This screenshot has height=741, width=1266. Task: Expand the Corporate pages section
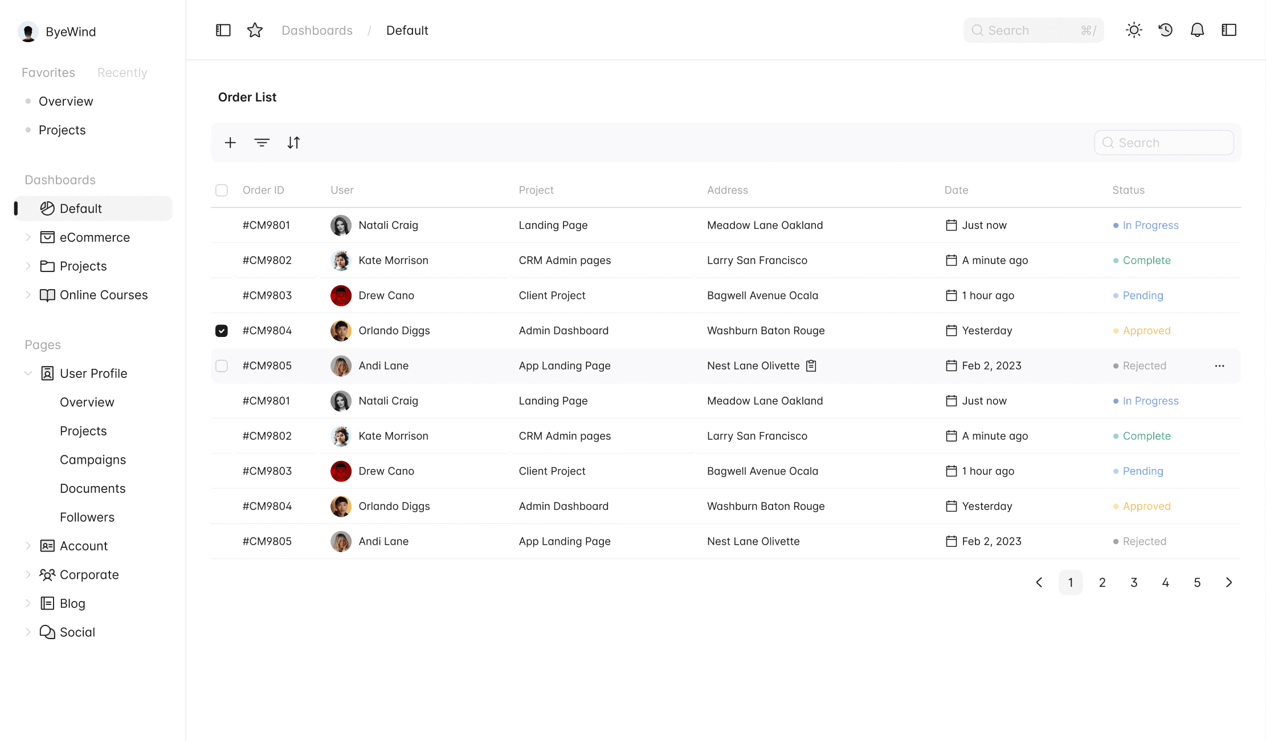pyautogui.click(x=28, y=575)
